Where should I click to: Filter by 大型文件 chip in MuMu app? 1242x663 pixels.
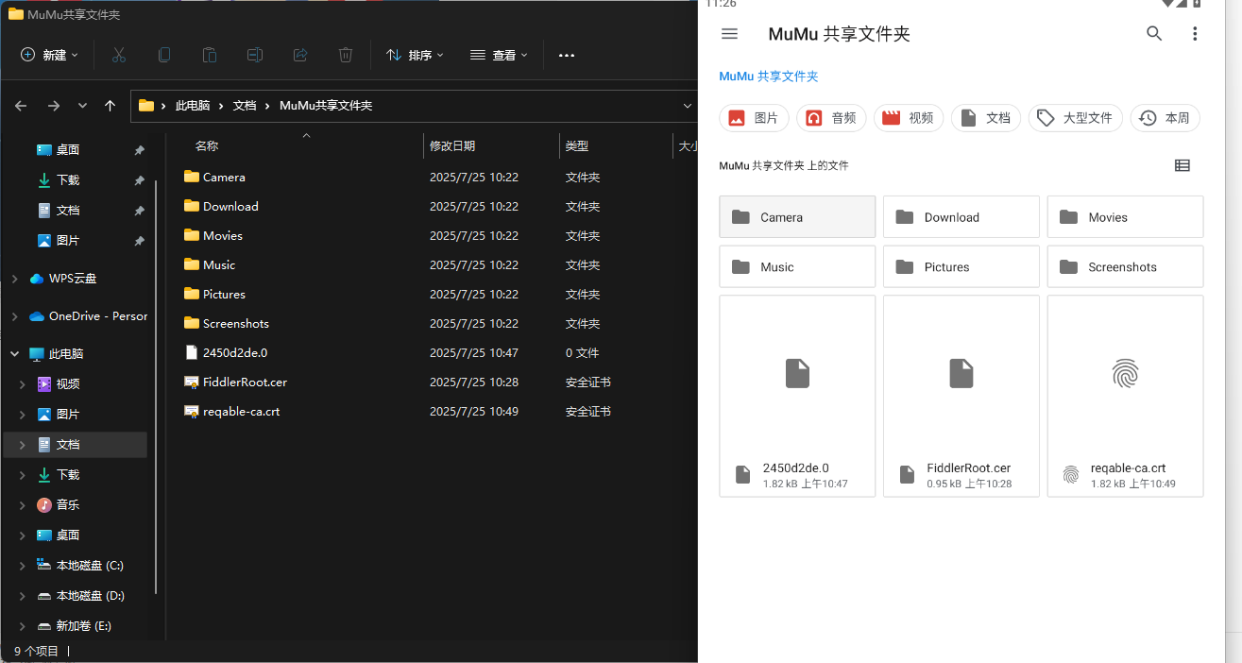pyautogui.click(x=1076, y=118)
